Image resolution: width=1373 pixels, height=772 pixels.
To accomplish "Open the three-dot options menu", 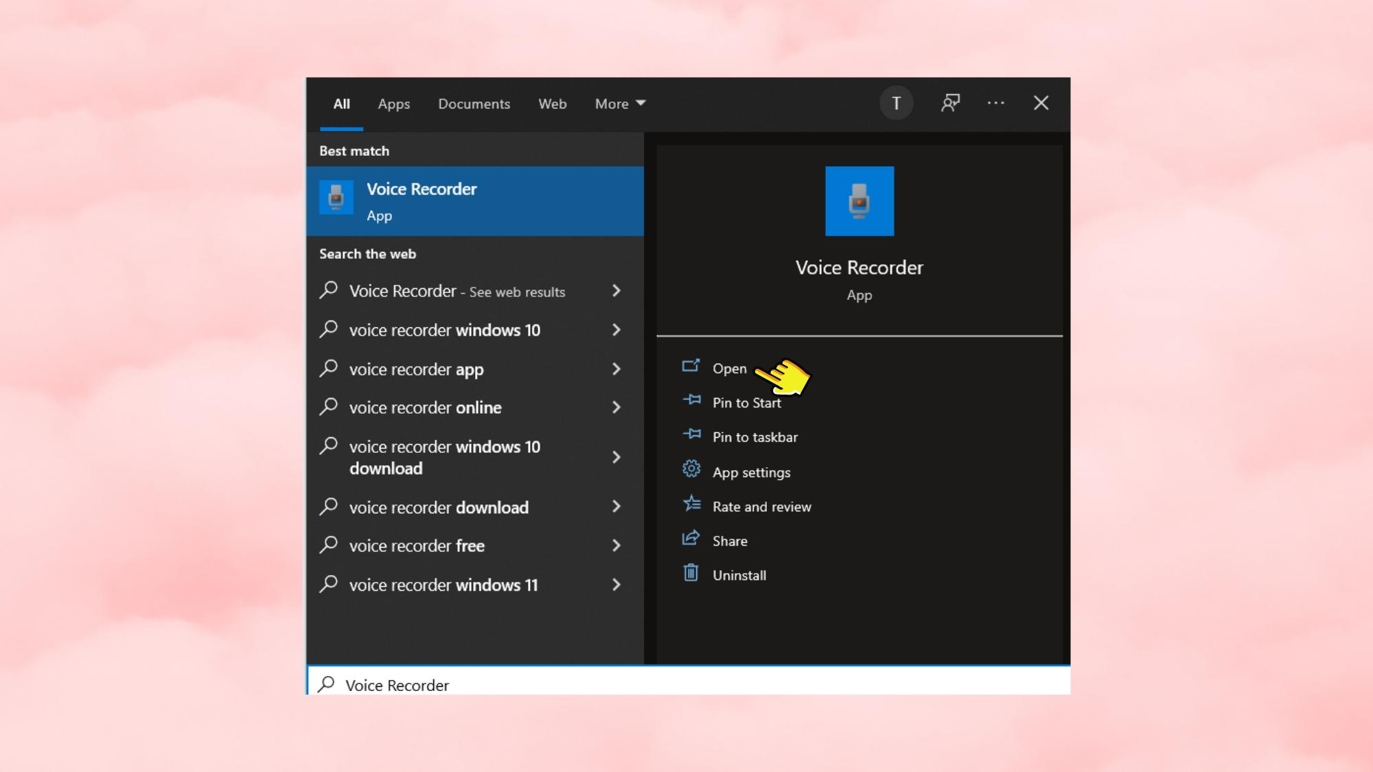I will click(x=996, y=103).
